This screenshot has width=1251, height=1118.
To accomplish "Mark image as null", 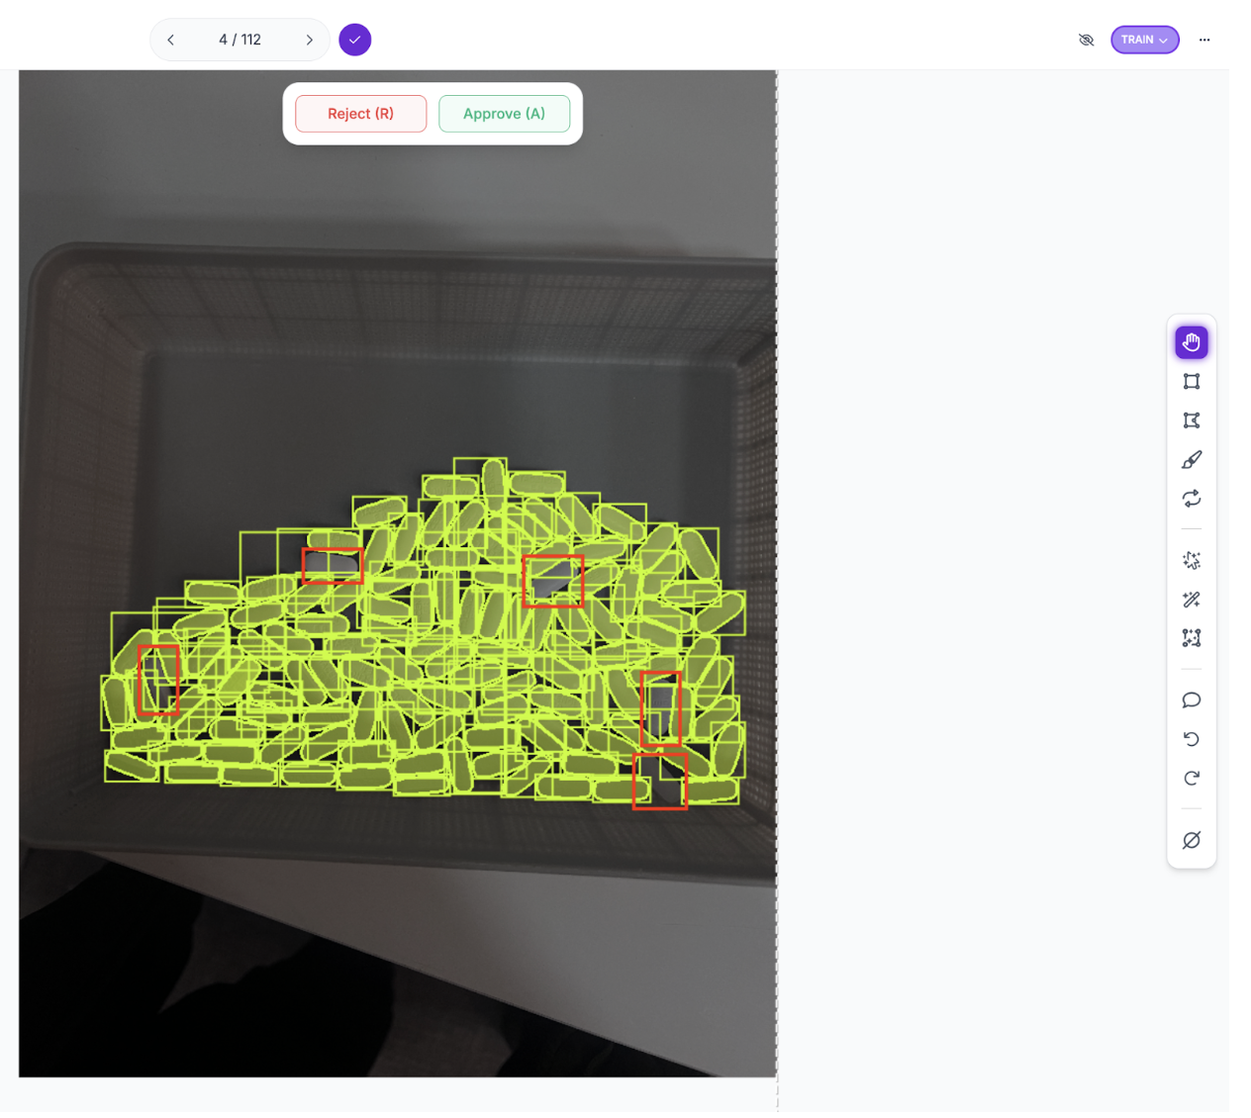I will (x=1191, y=840).
